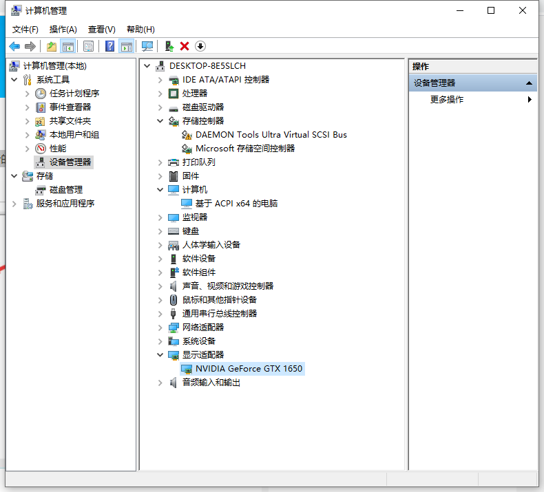The height and width of the screenshot is (492, 544).
Task: Click the black down-arrow circle toolbar icon
Action: 200,46
